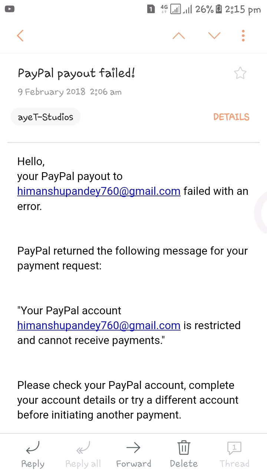Open previous email with up chevron
Image resolution: width=267 pixels, height=475 pixels.
coord(179,36)
